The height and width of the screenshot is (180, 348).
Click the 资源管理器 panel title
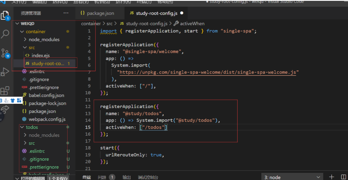point(31,13)
